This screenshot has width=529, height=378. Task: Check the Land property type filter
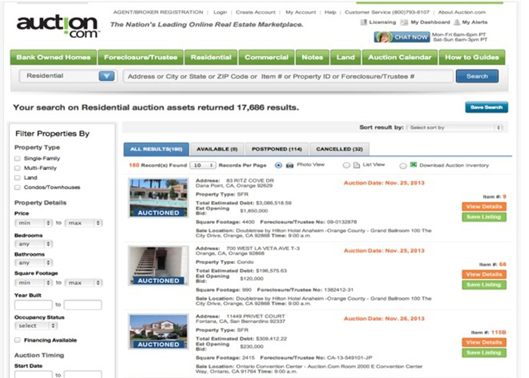pyautogui.click(x=17, y=178)
